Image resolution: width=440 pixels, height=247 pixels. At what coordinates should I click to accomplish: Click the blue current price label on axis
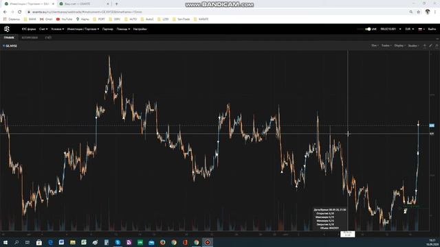click(432, 126)
